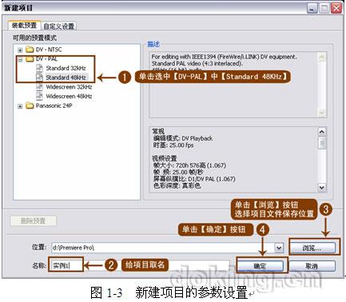Click the 帧频: 25.00 帧/秒 line
Screen dimensions: 346x302
pos(178,172)
